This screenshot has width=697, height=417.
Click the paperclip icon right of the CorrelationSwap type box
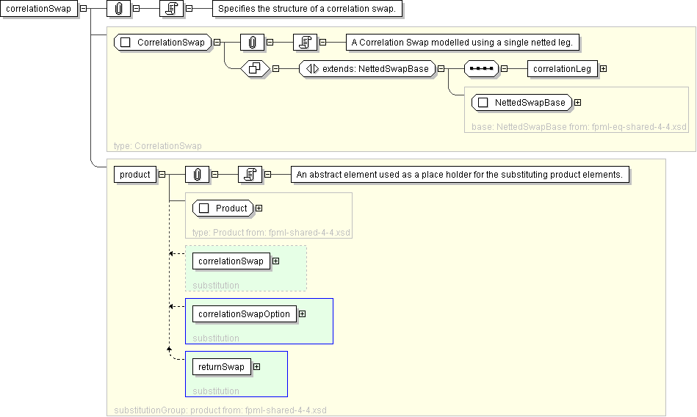click(x=251, y=43)
